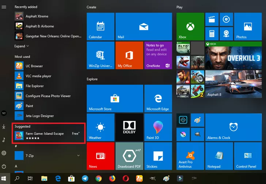Open the WT user account avatar
Screen dimensions: 266x184
point(4,113)
